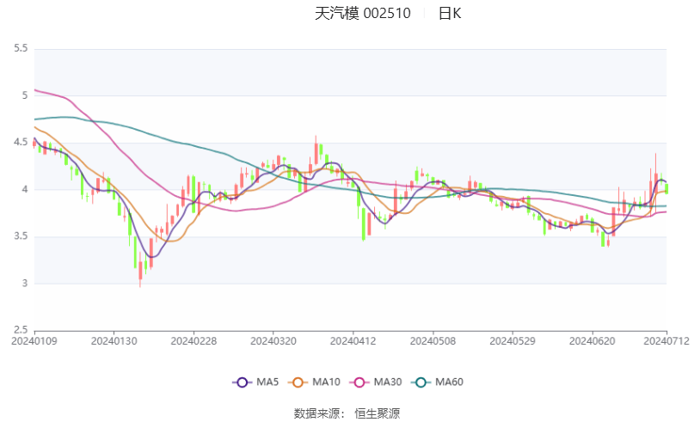Click the 3.5 y-axis value label

click(21, 236)
